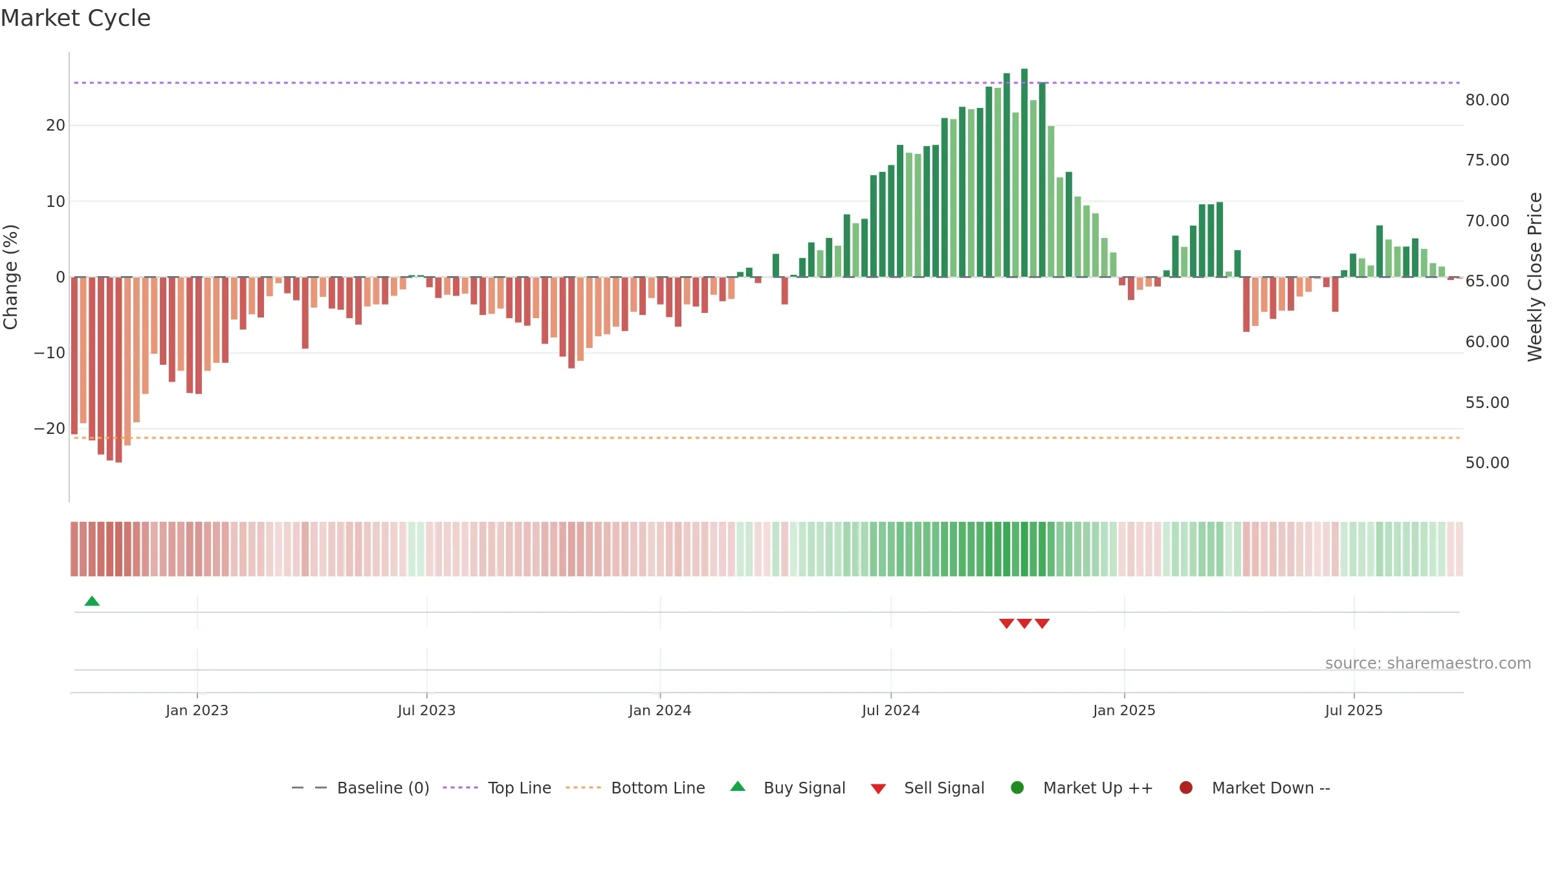The height and width of the screenshot is (873, 1553).
Task: Click the dark red Market Down legend circle
Action: (x=1186, y=788)
